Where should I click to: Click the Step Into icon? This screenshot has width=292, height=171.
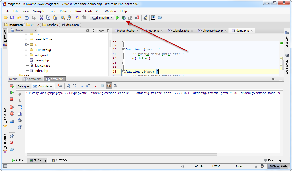(75, 86)
